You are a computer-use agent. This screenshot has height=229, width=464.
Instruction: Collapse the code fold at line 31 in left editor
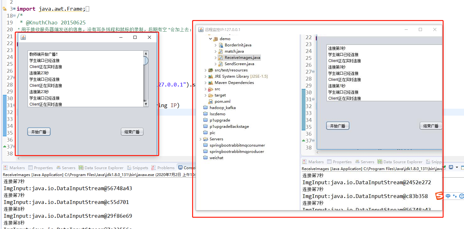click(14, 105)
